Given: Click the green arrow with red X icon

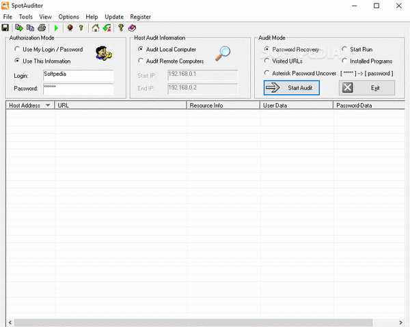Looking at the screenshot, I should [x=107, y=28].
